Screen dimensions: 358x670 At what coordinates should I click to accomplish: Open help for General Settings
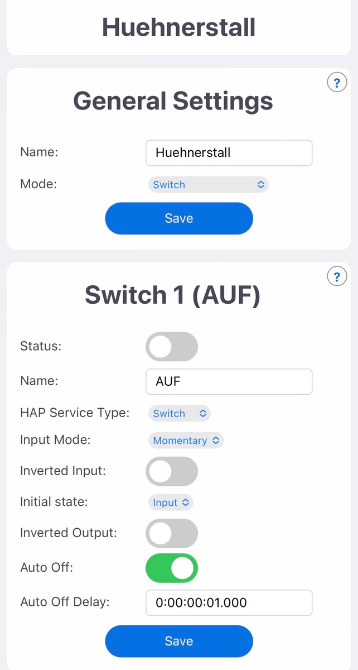336,83
